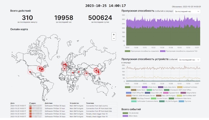Toggle Chief Office FW legend series
Viewport: 209px width, 120px height.
coord(135,93)
